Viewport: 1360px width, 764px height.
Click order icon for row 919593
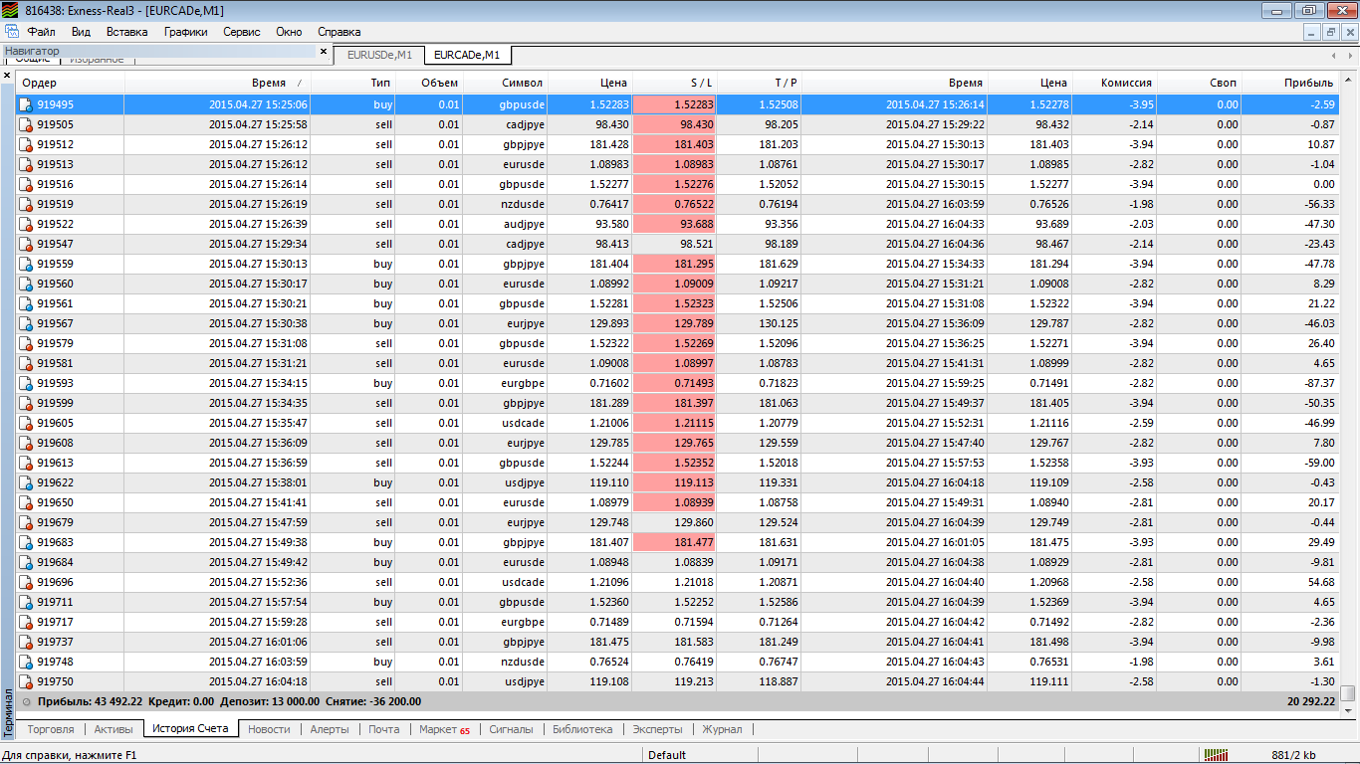pos(26,383)
